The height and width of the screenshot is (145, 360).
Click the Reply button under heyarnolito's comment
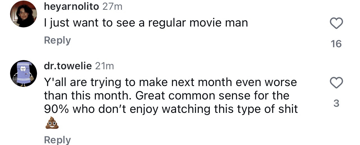57,40
